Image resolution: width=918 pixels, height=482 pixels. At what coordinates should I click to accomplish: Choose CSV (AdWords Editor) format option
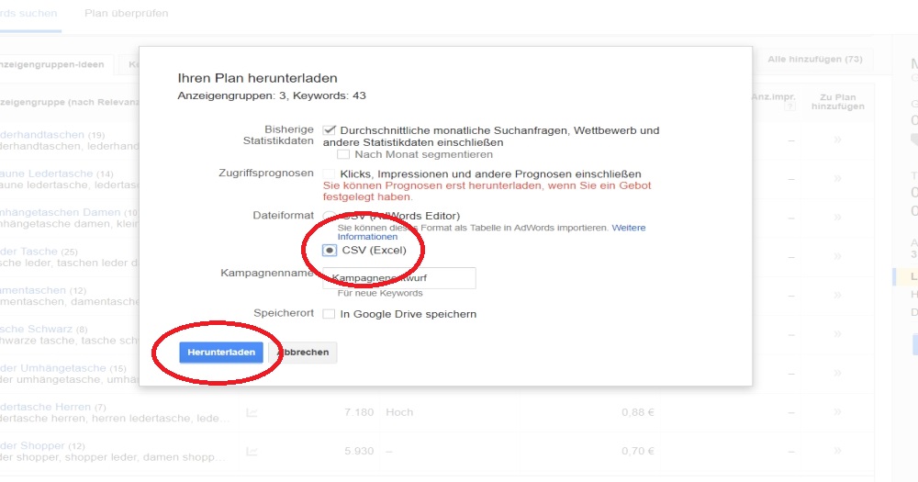(x=330, y=216)
